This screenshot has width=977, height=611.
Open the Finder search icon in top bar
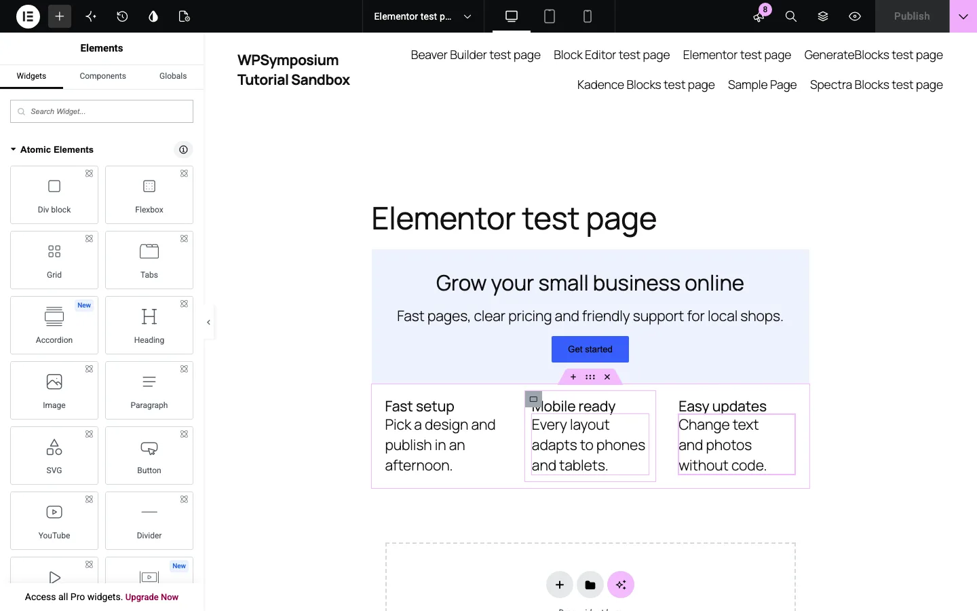[x=791, y=16]
